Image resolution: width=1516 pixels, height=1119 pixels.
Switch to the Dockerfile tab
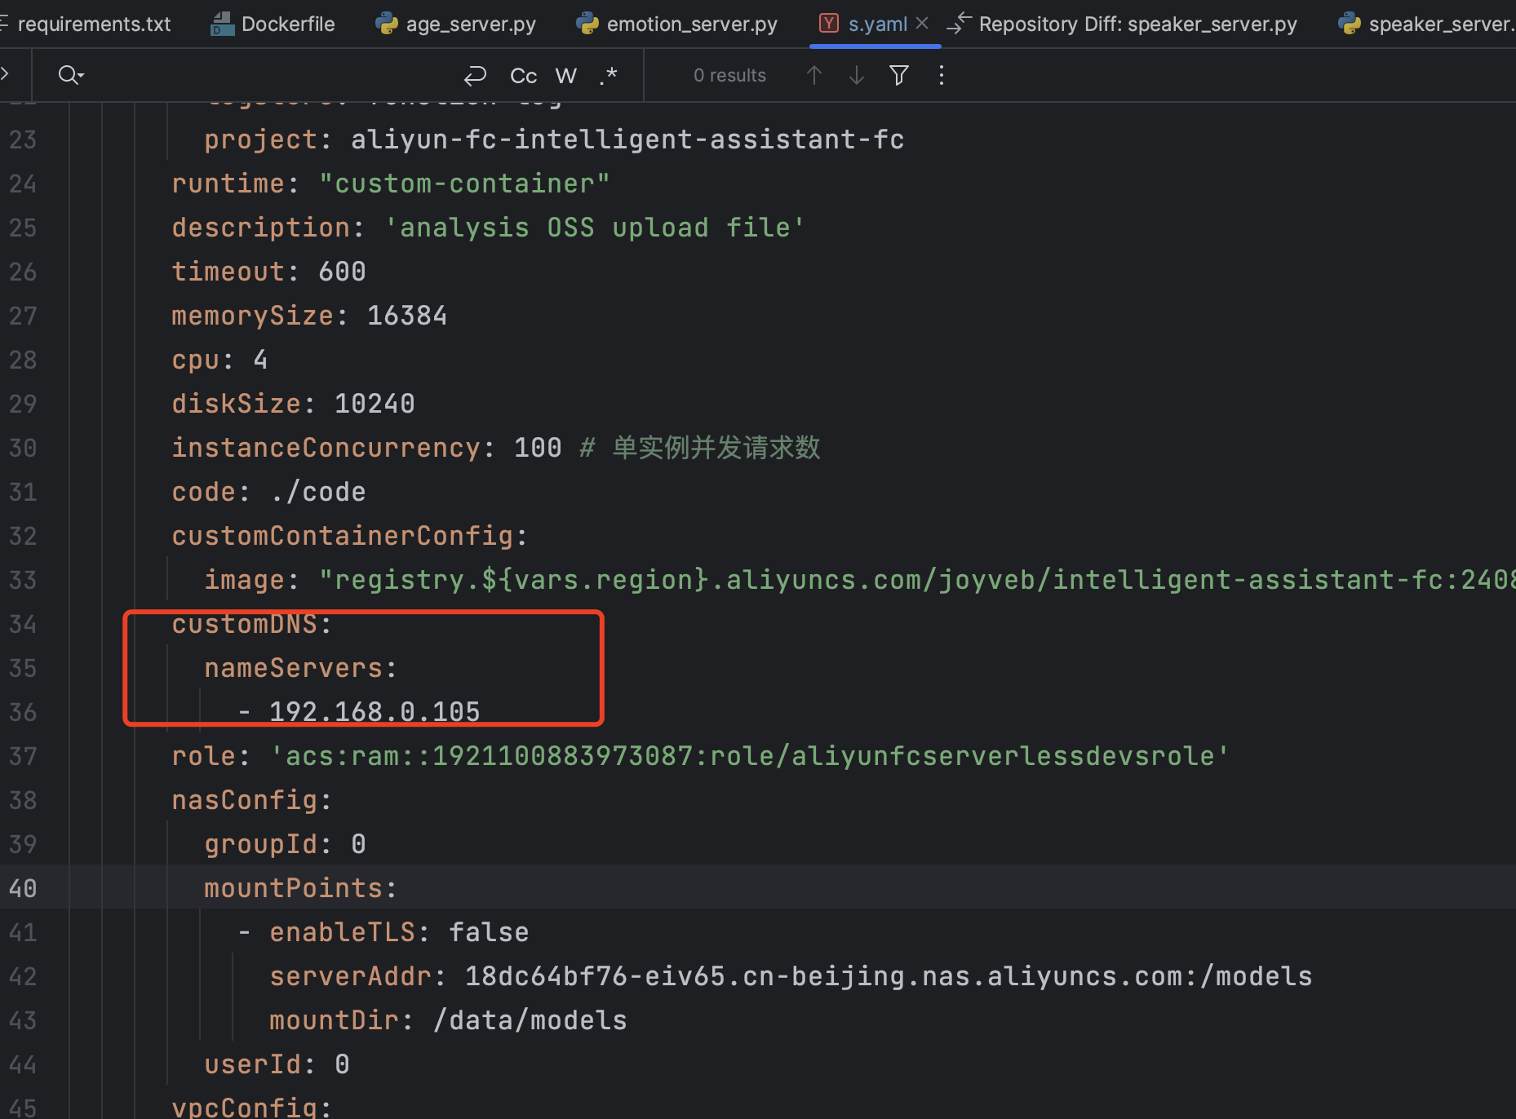pos(273,24)
